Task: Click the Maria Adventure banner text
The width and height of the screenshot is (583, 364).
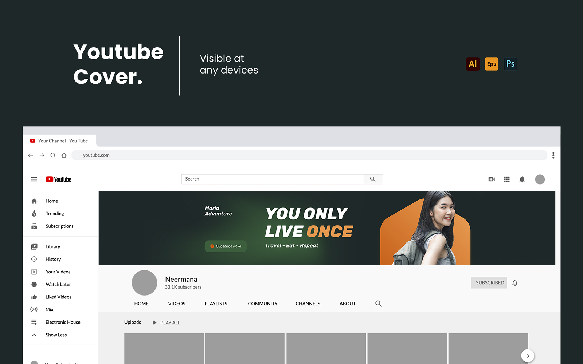Action: pyautogui.click(x=218, y=211)
